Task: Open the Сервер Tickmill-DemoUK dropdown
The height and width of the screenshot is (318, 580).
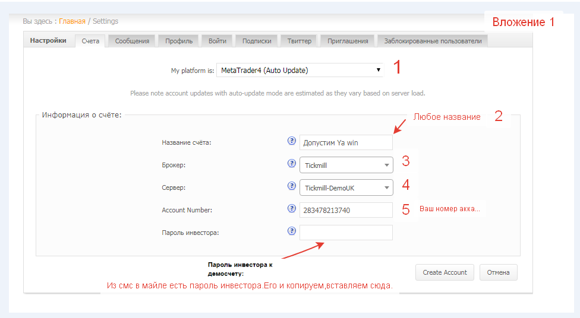Action: click(x=346, y=187)
